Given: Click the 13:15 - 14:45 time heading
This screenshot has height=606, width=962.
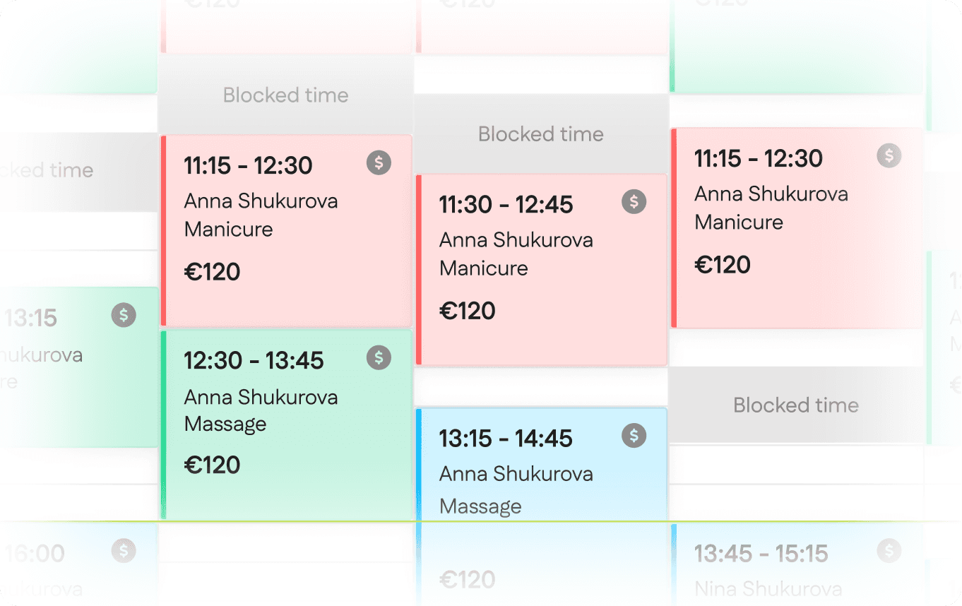Looking at the screenshot, I should pyautogui.click(x=506, y=439).
